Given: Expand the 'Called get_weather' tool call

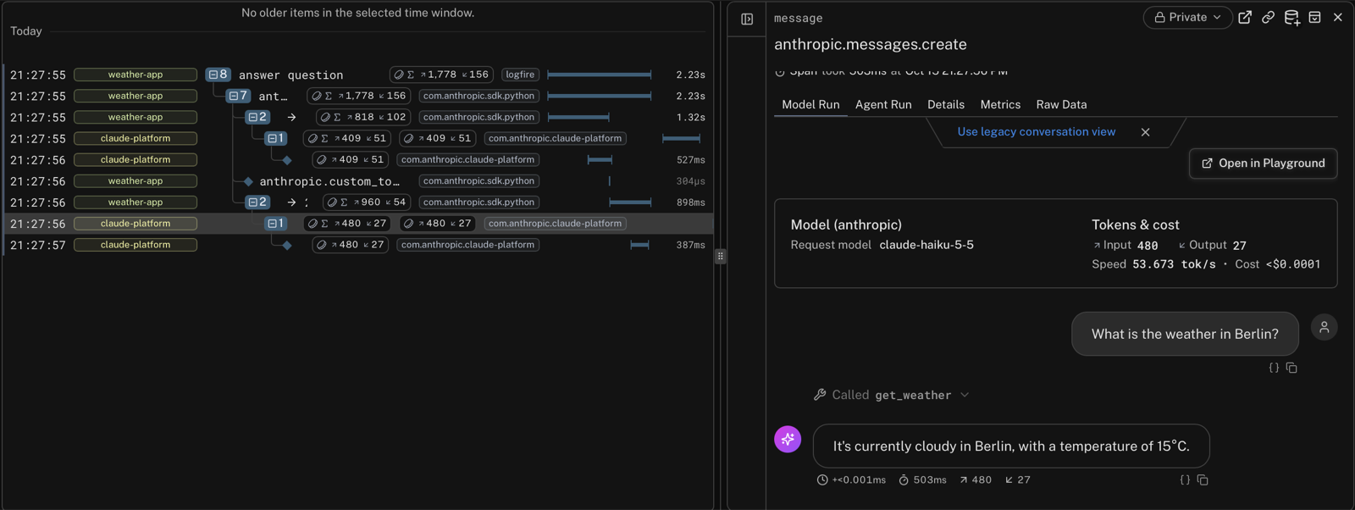Looking at the screenshot, I should click(x=891, y=395).
